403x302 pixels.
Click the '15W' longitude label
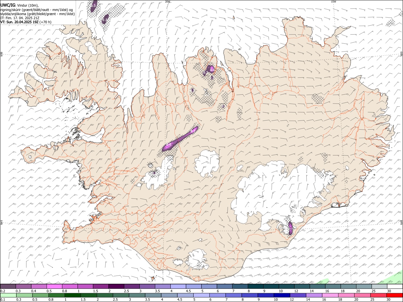(x=333, y=2)
